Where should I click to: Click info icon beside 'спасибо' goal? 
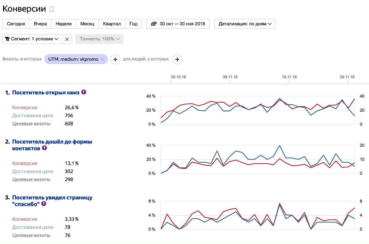tap(44, 204)
